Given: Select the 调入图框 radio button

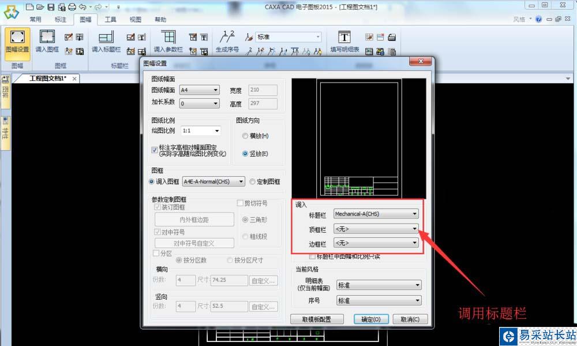Looking at the screenshot, I should coord(151,181).
